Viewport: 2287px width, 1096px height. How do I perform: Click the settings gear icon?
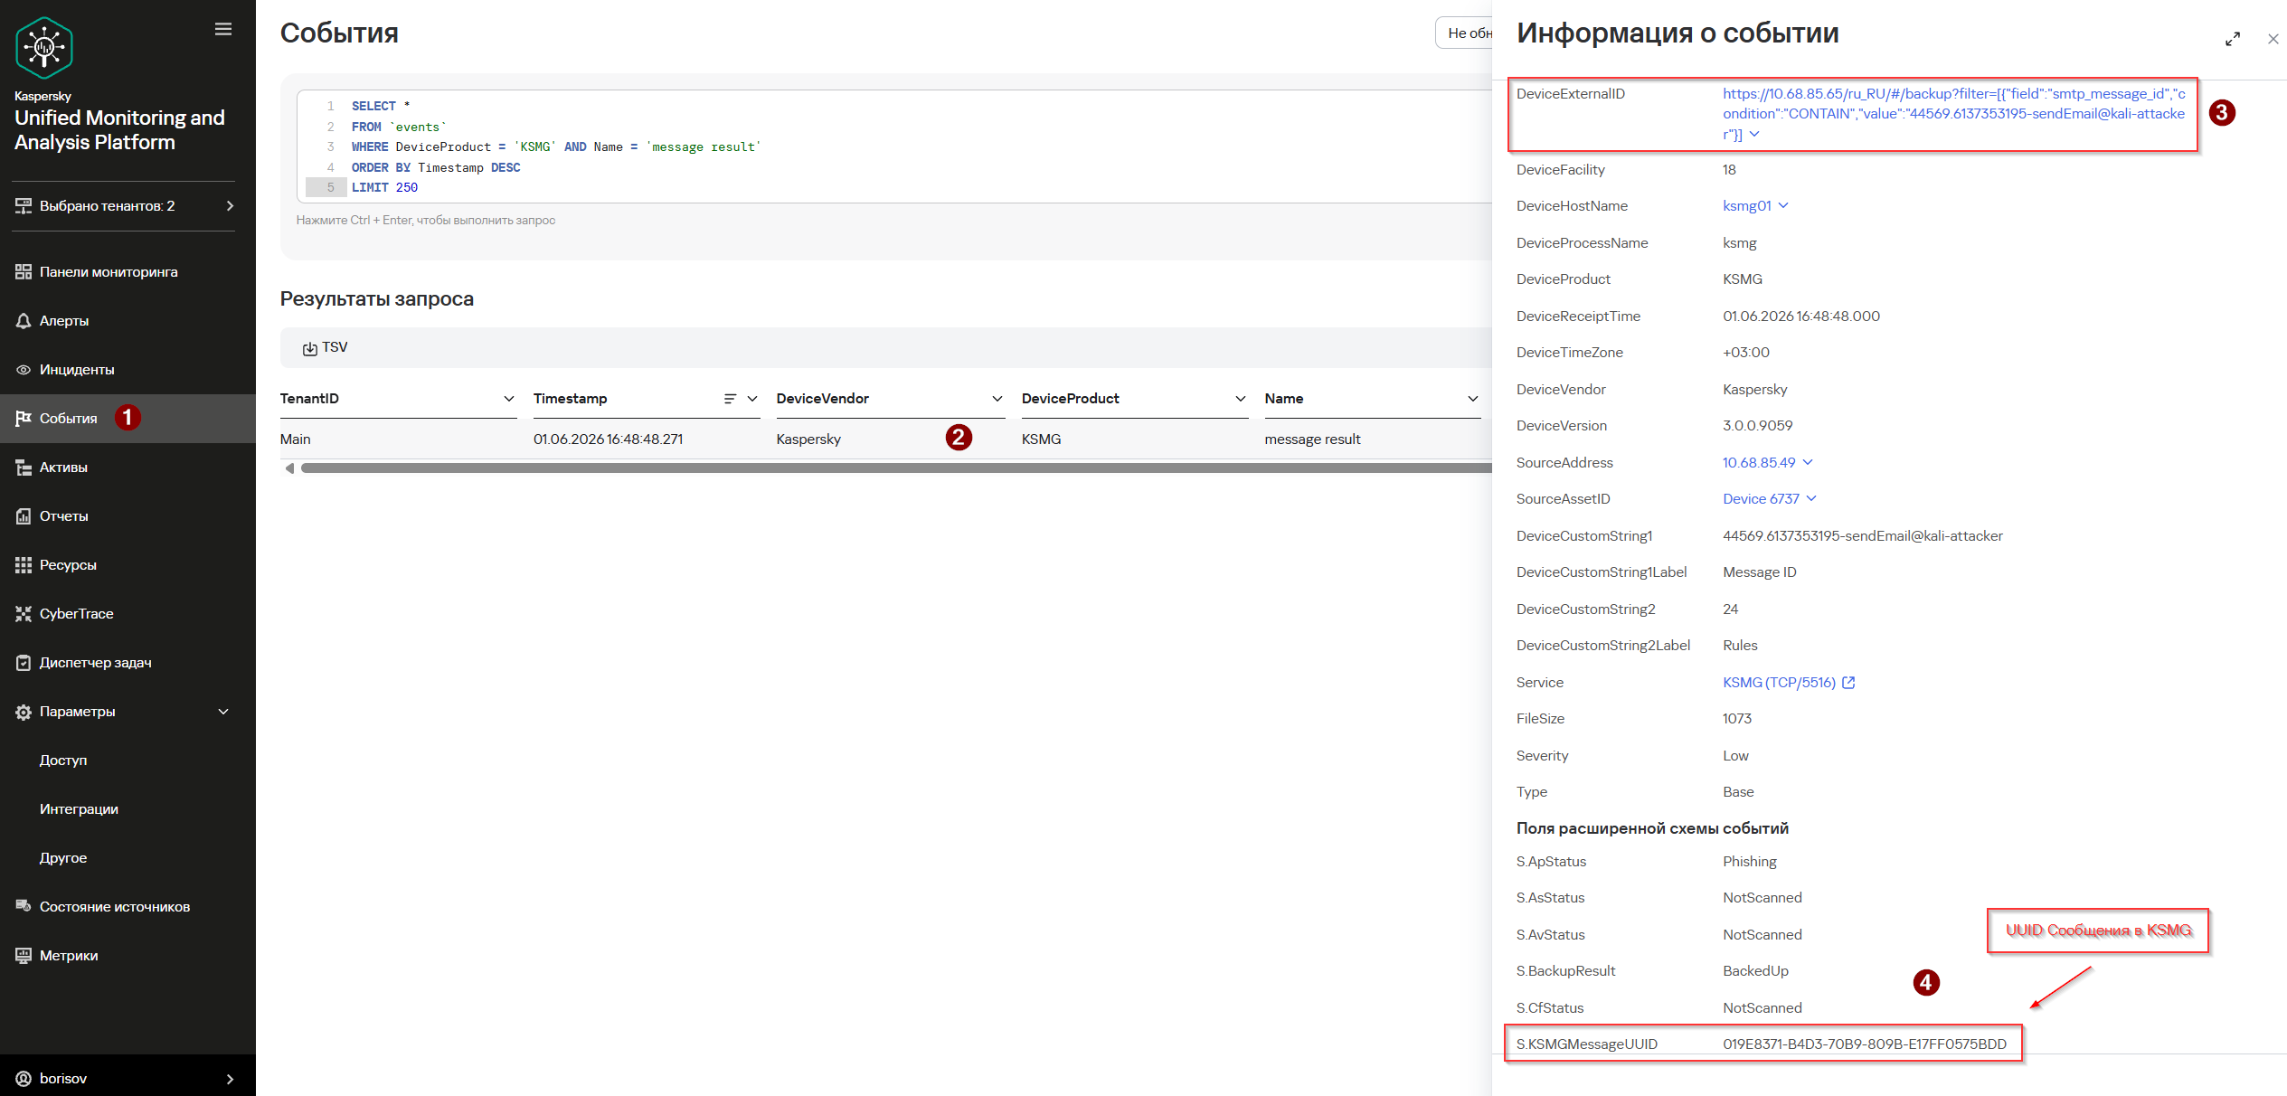click(24, 712)
